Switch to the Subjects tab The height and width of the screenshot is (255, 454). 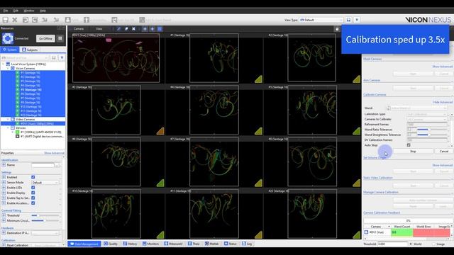tap(30, 50)
